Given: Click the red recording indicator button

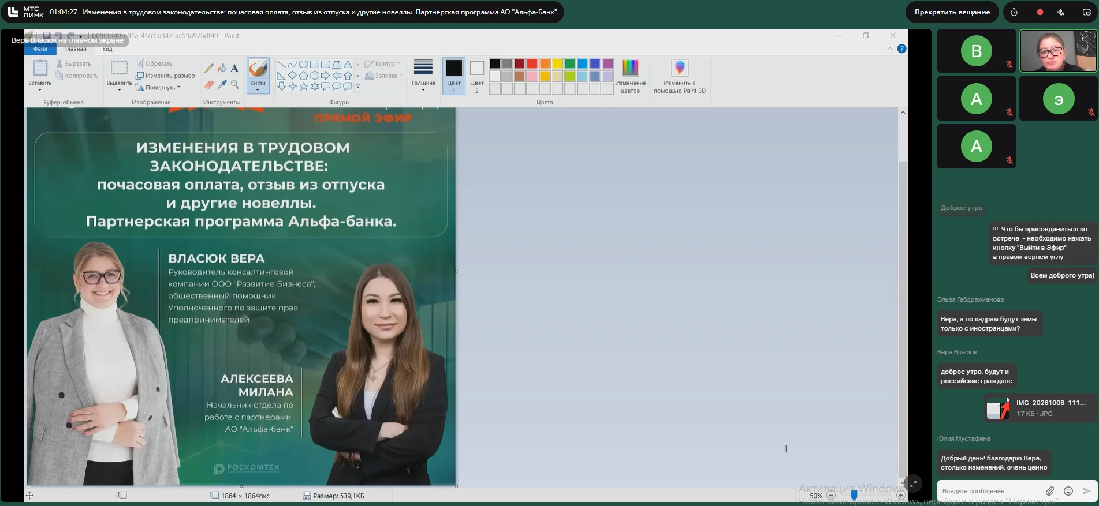Looking at the screenshot, I should 1040,12.
